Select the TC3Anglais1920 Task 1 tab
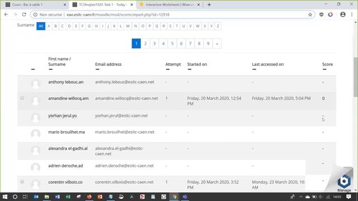Image resolution: width=358 pixels, height=201 pixels. (x=103, y=4)
